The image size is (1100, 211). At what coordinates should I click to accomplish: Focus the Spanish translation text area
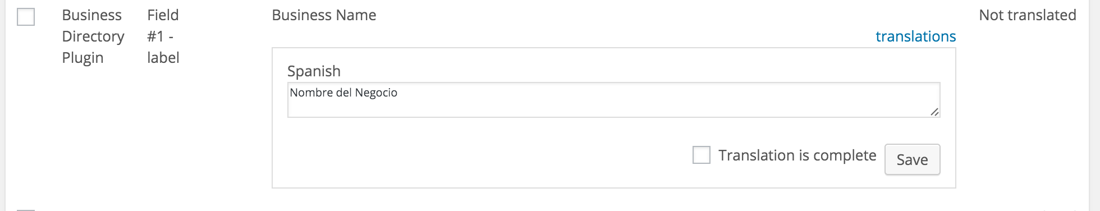[x=613, y=100]
